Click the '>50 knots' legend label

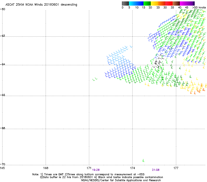coord(199,8)
